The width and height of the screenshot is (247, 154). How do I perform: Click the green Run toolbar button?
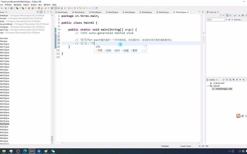11,8
